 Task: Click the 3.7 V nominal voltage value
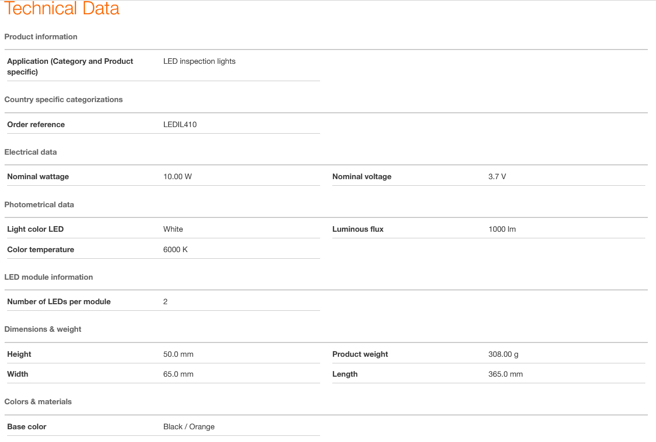497,177
